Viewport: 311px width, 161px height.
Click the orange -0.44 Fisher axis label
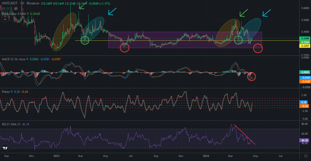[304, 106]
